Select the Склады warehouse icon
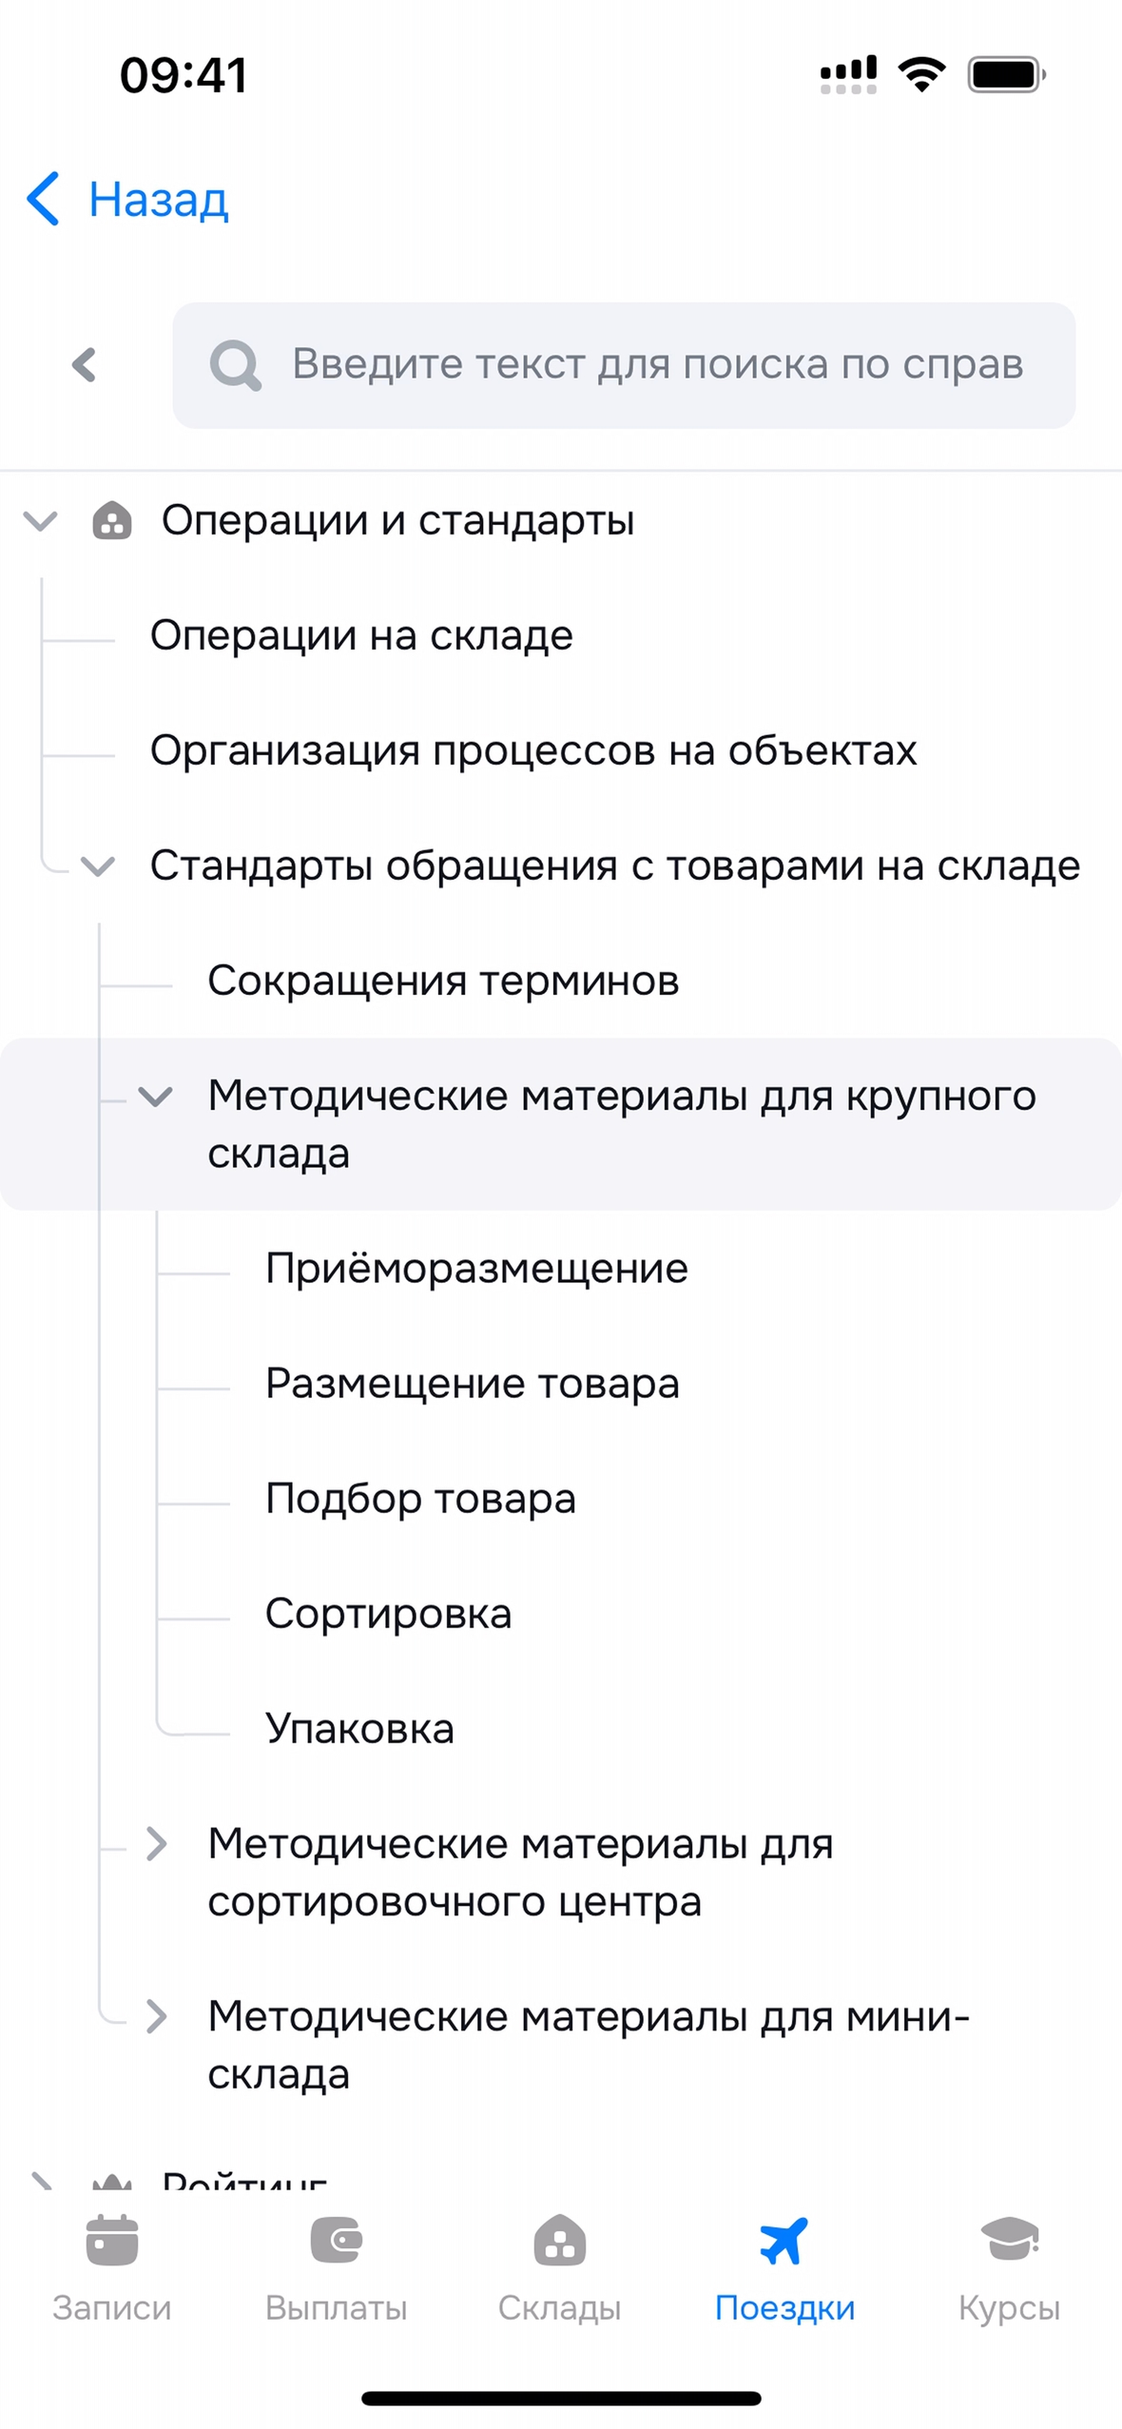Screen dimensions: 1122x2429 point(559,2239)
